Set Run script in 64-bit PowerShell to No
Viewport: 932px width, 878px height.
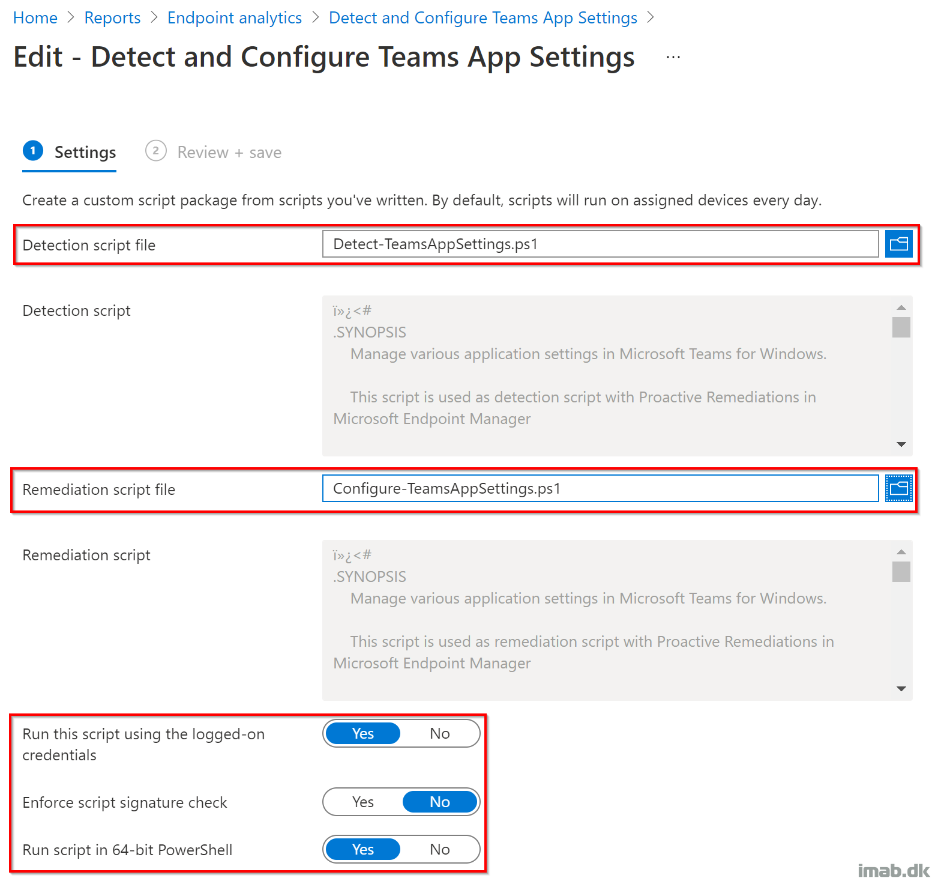[440, 849]
